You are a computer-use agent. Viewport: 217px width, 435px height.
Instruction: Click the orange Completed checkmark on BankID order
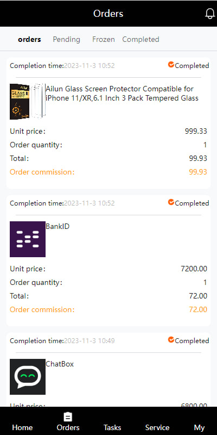click(x=171, y=202)
